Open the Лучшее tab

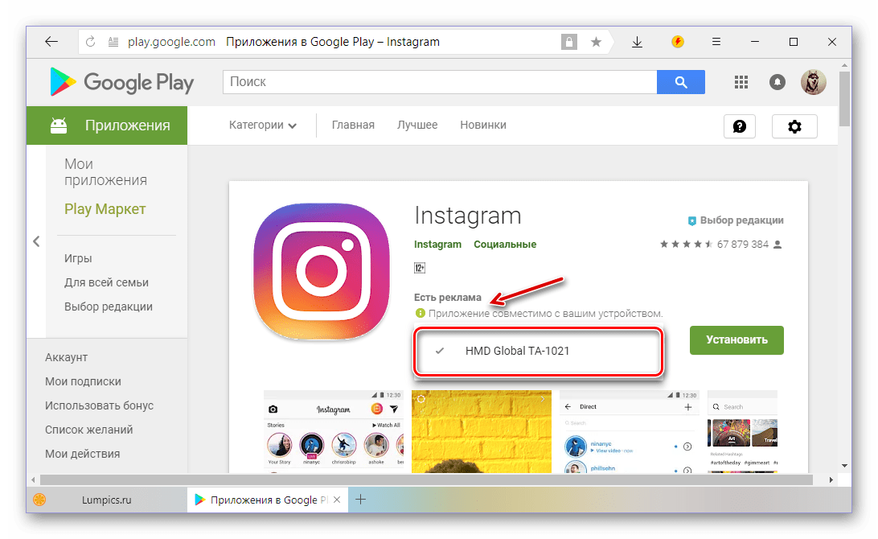(x=417, y=125)
